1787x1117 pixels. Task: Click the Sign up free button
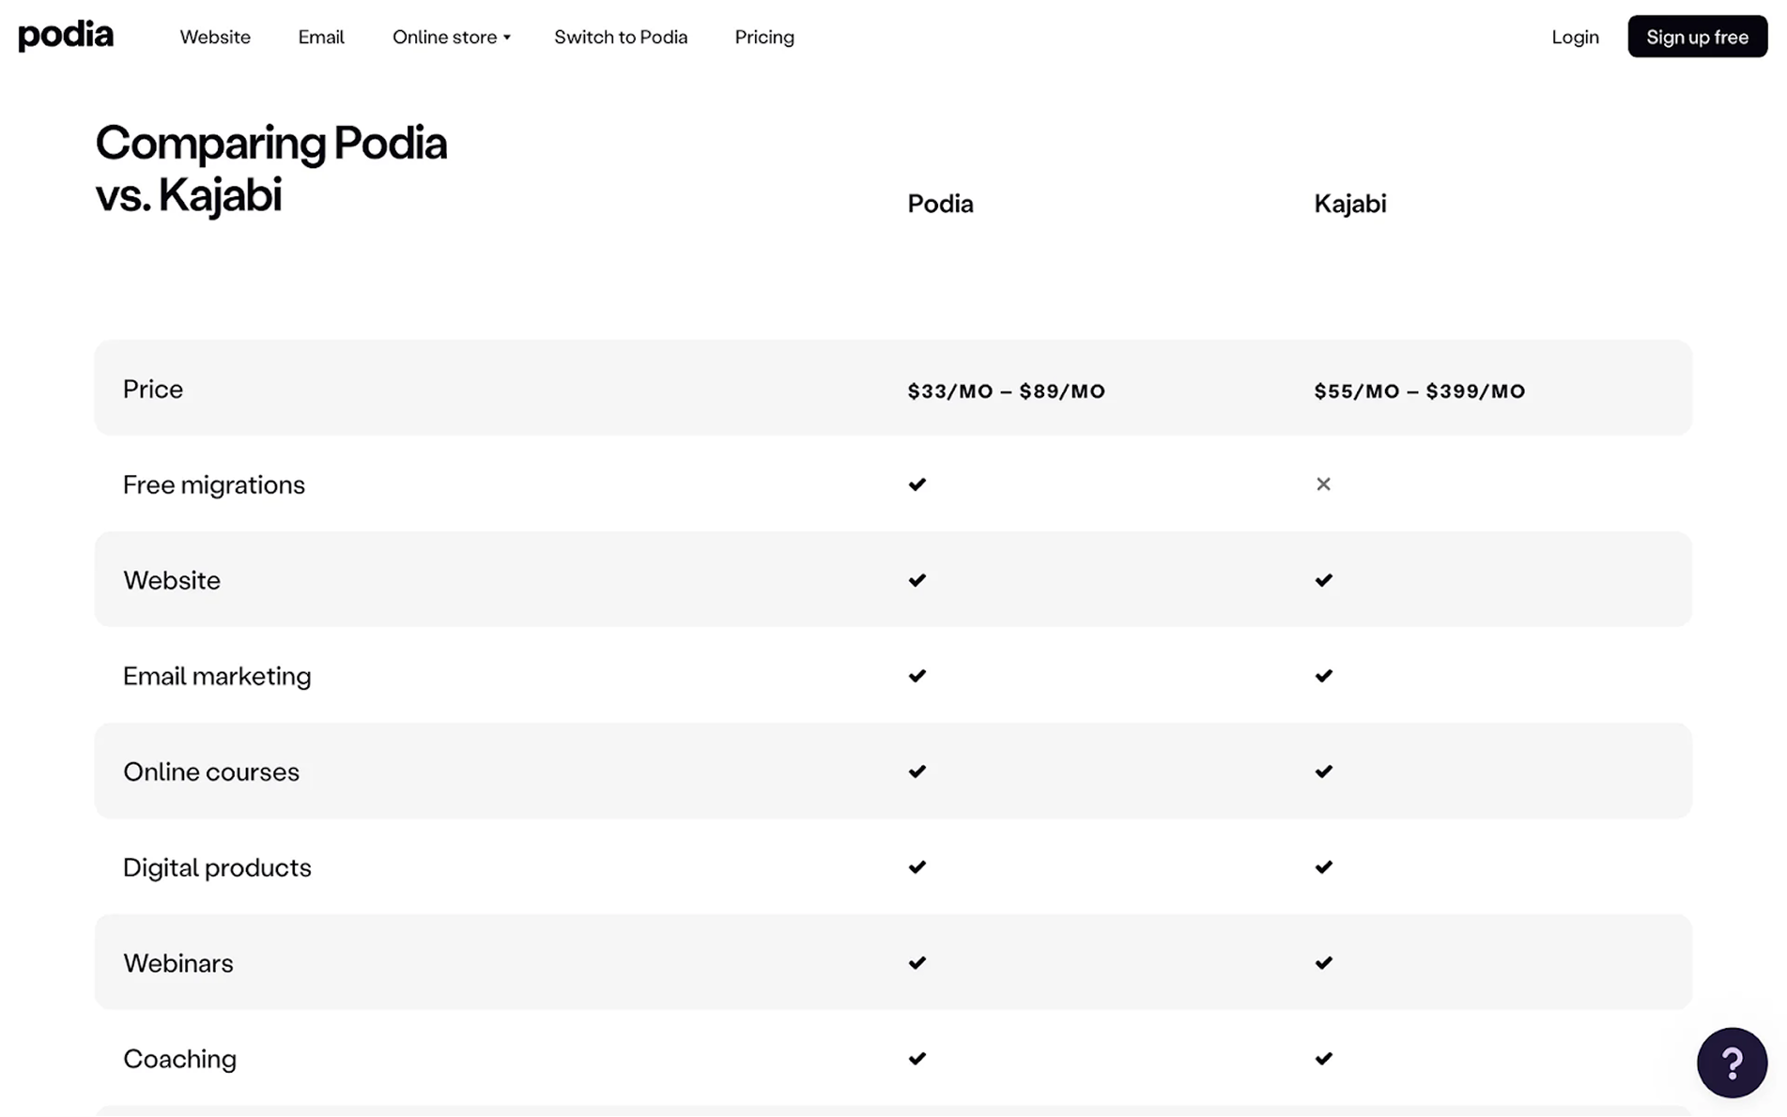coord(1697,37)
